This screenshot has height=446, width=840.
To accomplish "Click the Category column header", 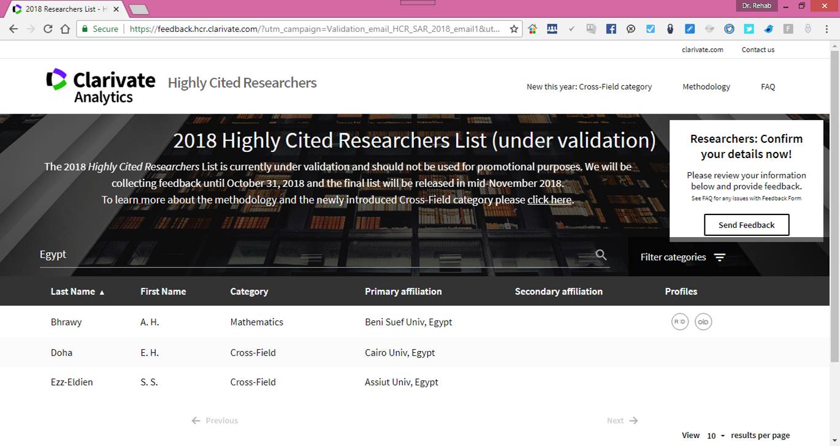I will click(x=249, y=292).
